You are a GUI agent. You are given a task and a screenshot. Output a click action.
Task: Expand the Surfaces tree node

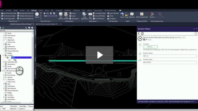pos(4,37)
